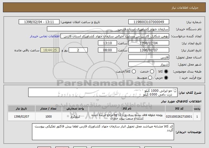Click the quantity cell 1000

coord(49,116)
